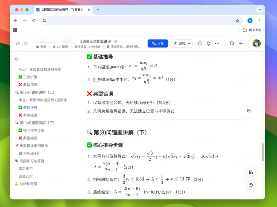Go back to the previous page

[16, 21]
